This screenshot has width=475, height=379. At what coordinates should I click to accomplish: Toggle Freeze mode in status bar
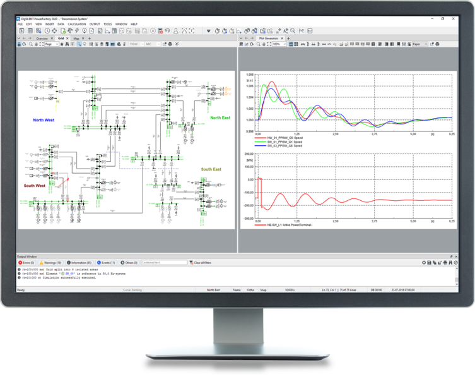click(237, 290)
